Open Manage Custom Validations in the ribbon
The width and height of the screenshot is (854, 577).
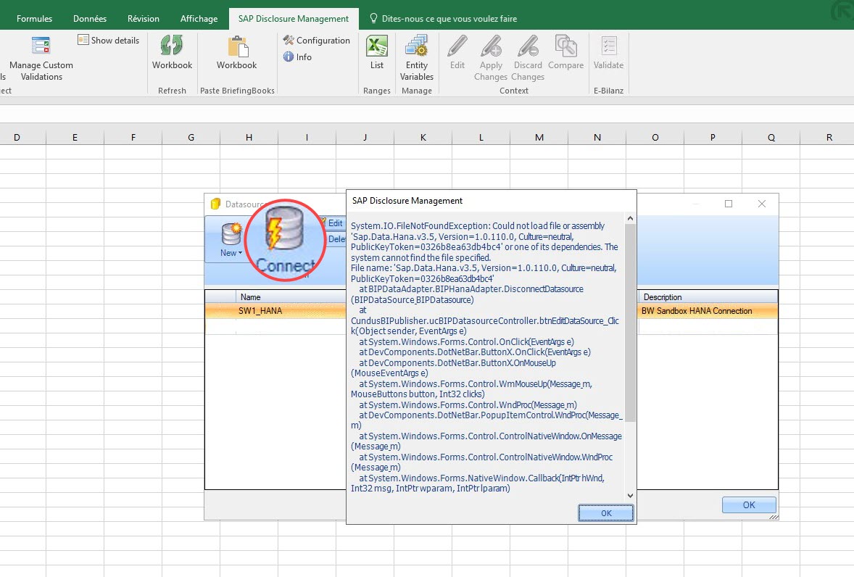[x=41, y=59]
